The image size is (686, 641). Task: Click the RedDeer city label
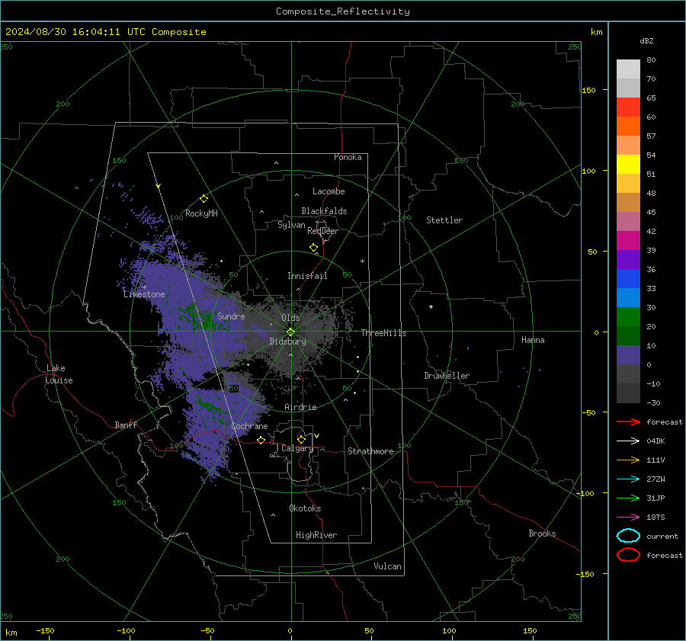pos(323,231)
